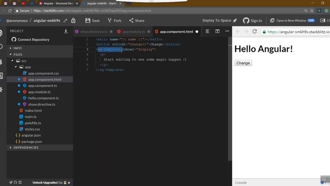Fork this StackBlitz project
The width and height of the screenshot is (330, 186).
[114, 21]
